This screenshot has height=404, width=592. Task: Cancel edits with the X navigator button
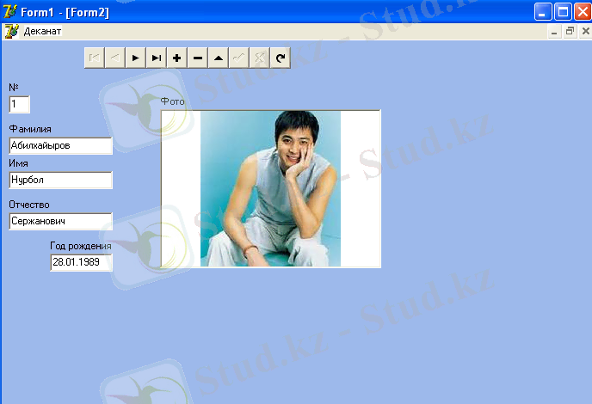260,58
